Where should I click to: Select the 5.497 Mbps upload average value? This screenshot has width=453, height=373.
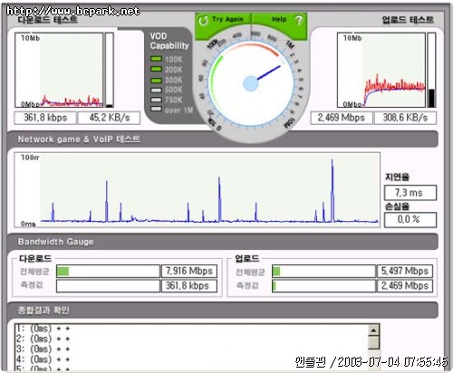pyautogui.click(x=405, y=271)
